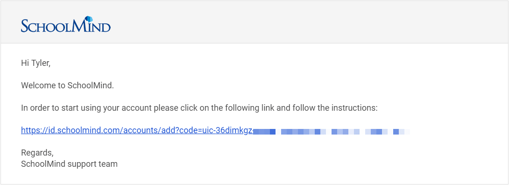Screen dimensions: 509x185
Task: Click the SchoolMind logo in the header
Action: click(x=66, y=24)
